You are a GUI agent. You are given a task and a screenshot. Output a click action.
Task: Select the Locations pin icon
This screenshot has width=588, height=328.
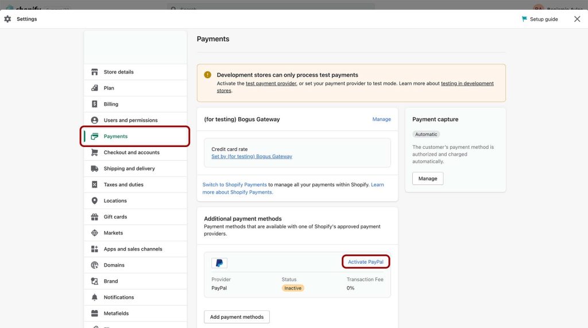(x=95, y=200)
